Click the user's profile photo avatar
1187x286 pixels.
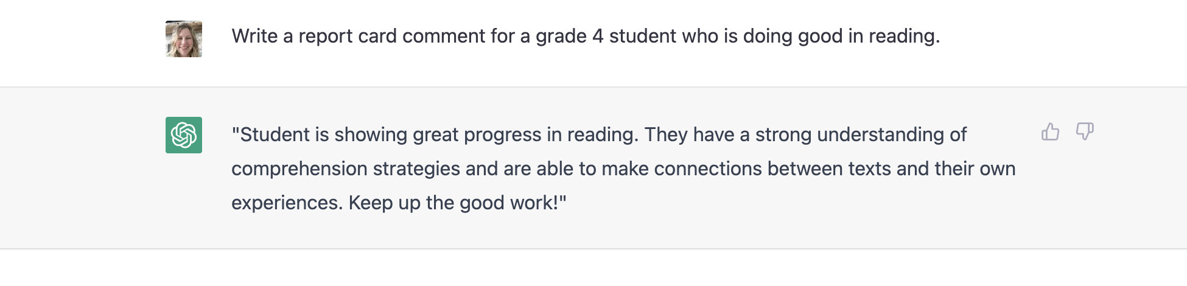coord(184,39)
